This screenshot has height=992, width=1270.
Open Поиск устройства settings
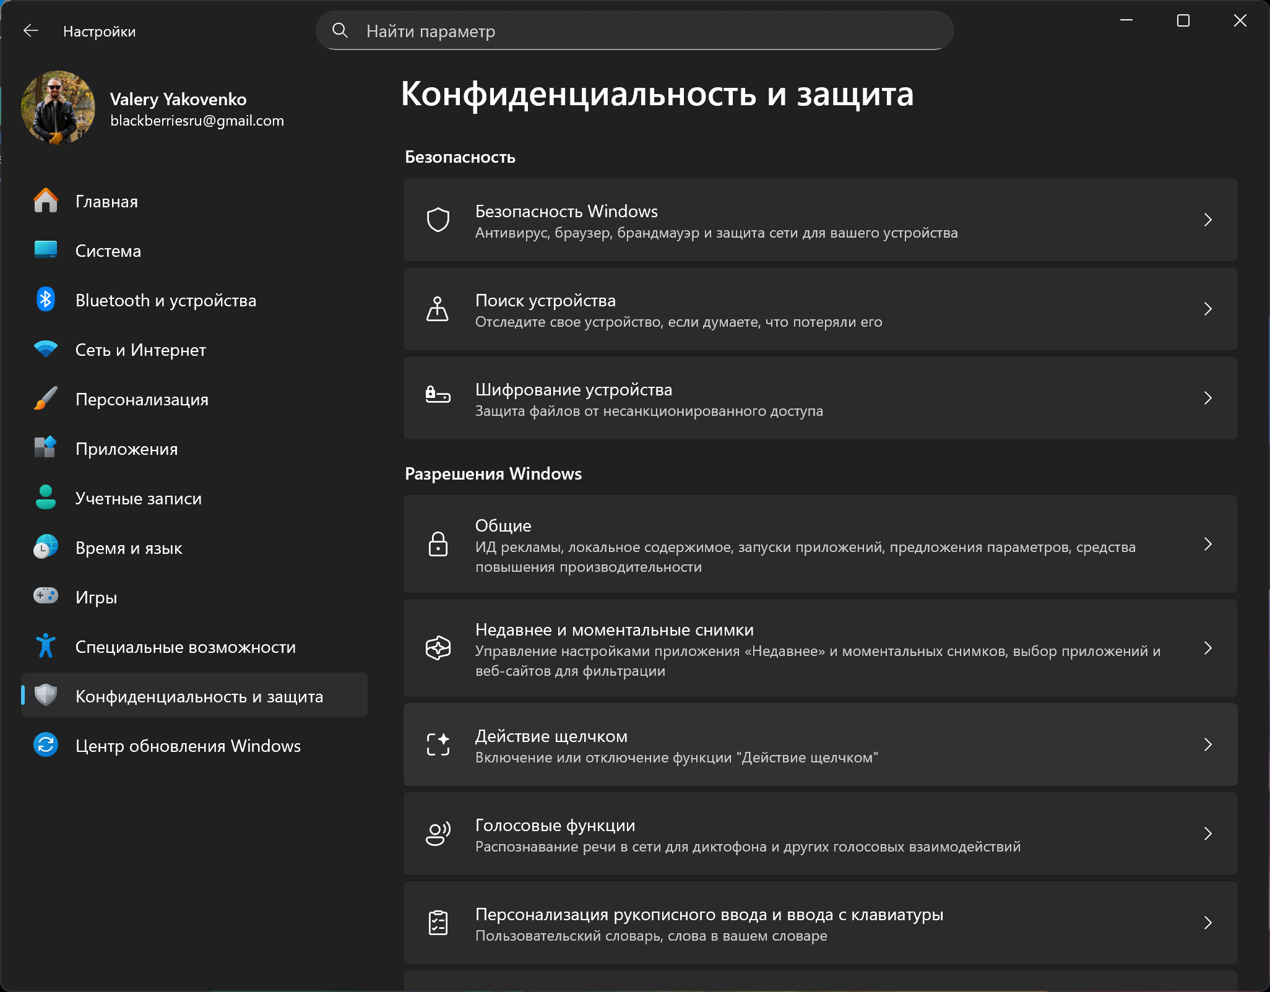tap(821, 309)
